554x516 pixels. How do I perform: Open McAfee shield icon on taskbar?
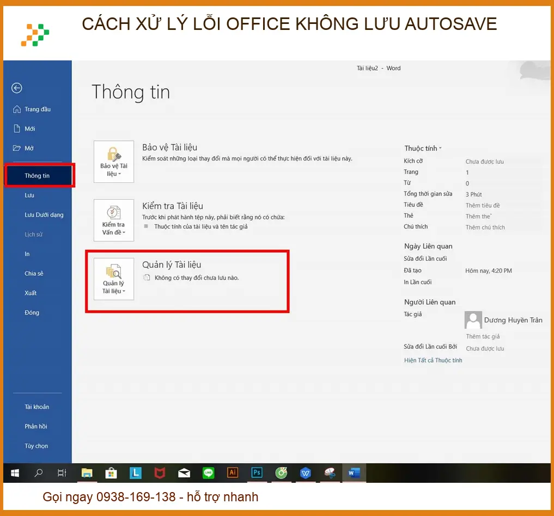pyautogui.click(x=160, y=473)
